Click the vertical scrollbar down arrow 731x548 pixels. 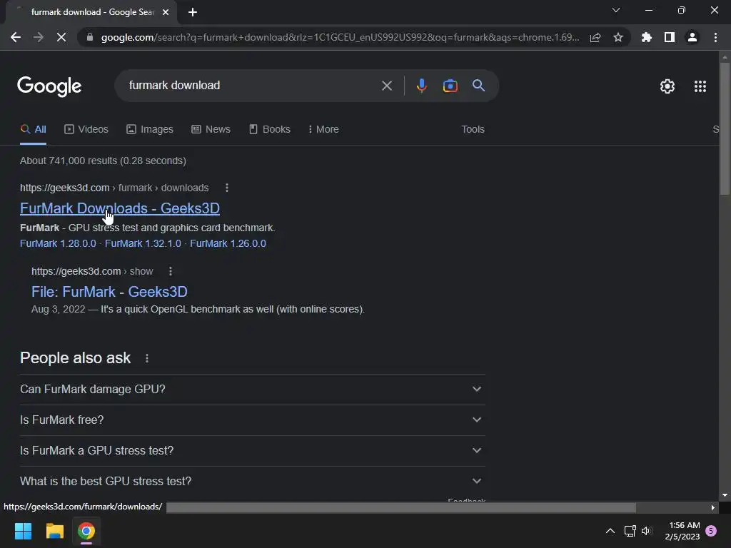[725, 495]
